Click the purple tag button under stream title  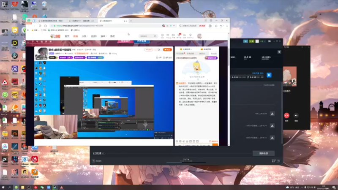tap(66, 57)
